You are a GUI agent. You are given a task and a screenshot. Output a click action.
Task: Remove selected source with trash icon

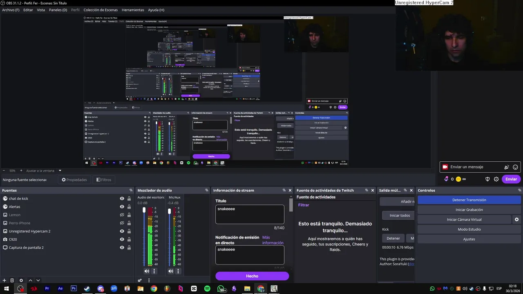tap(12, 281)
